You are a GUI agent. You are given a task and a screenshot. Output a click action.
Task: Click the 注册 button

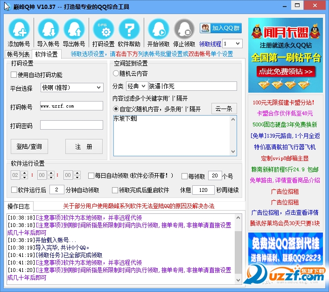point(84,146)
